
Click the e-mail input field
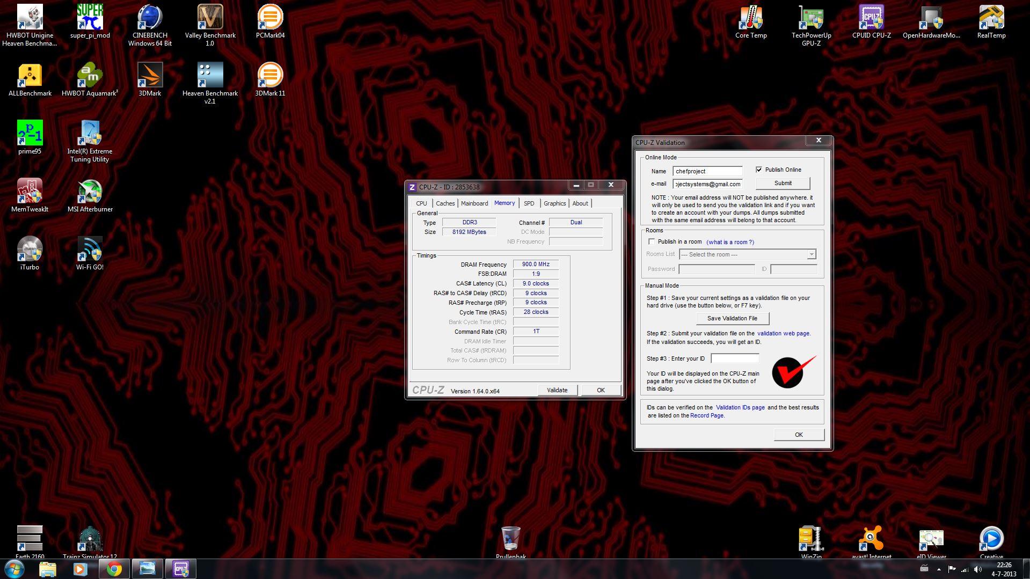(x=707, y=184)
